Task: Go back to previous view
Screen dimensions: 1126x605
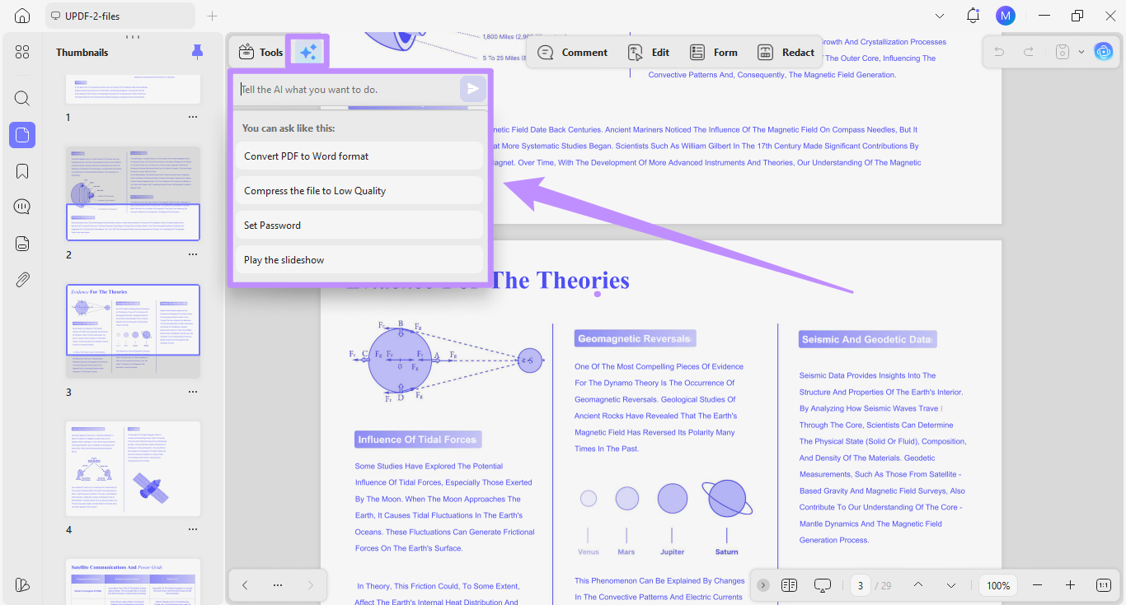Action: click(x=245, y=585)
